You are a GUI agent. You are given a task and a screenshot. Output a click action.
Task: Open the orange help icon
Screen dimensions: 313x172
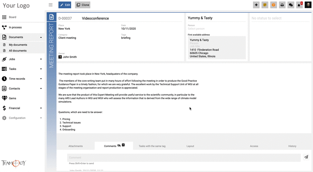tap(273, 5)
